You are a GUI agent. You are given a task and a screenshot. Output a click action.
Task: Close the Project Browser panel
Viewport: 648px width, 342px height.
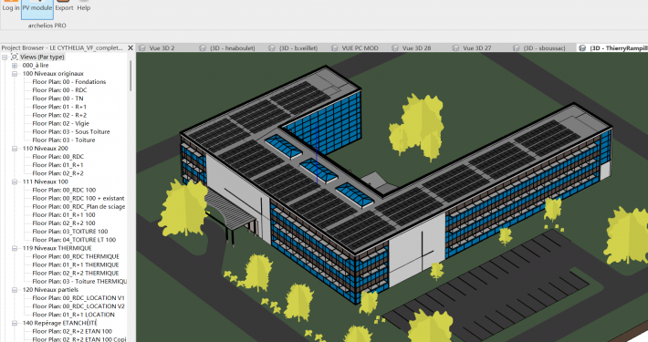(x=131, y=48)
